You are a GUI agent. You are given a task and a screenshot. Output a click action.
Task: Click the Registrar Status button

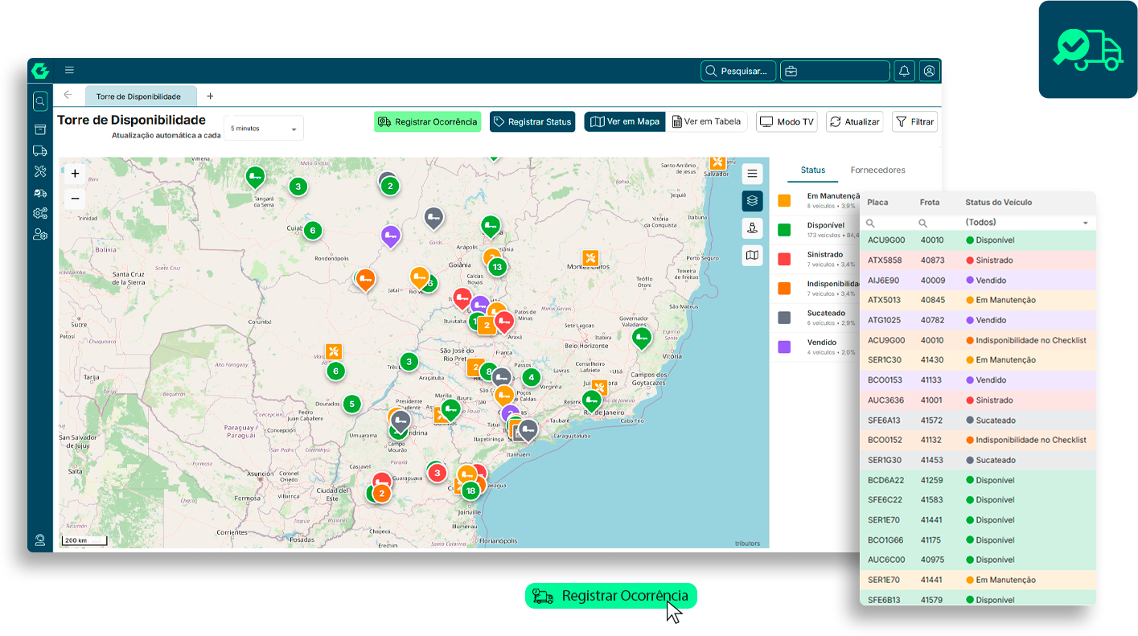(532, 121)
